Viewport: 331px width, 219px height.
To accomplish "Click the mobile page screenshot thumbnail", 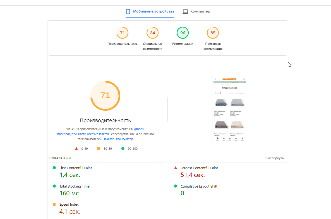I will [x=230, y=110].
